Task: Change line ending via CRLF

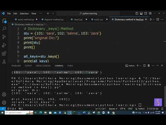Action: coord(130,109)
